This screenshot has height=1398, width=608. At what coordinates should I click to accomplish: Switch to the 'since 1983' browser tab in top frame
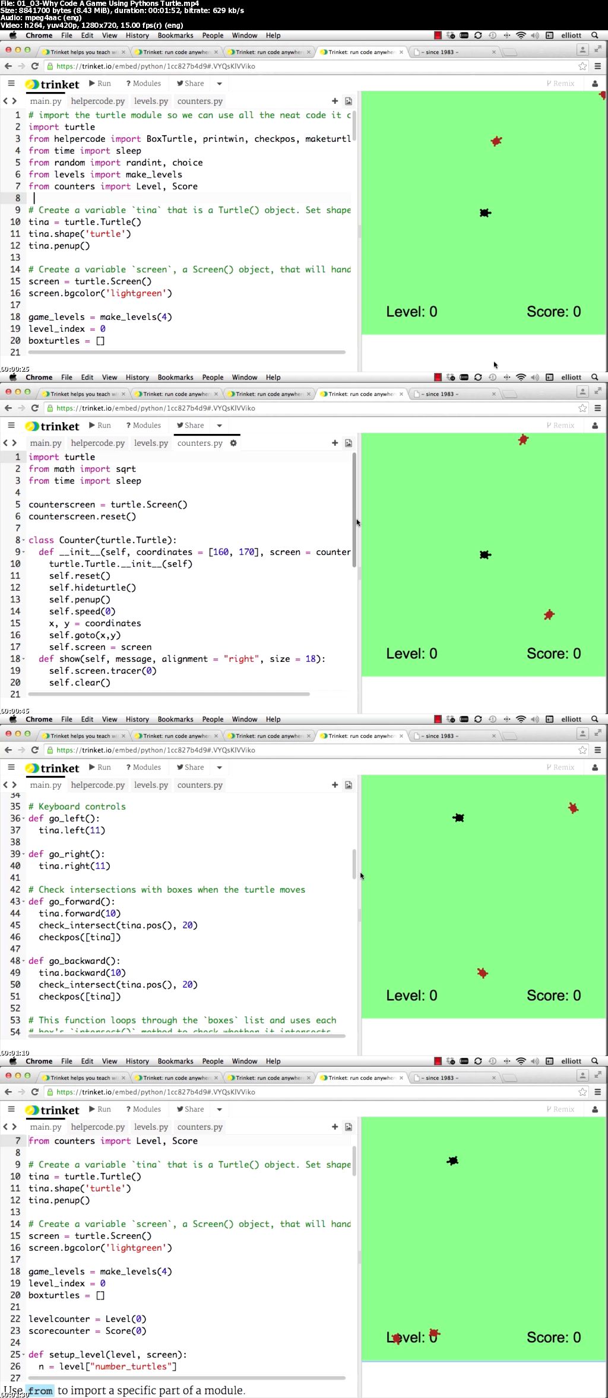454,52
